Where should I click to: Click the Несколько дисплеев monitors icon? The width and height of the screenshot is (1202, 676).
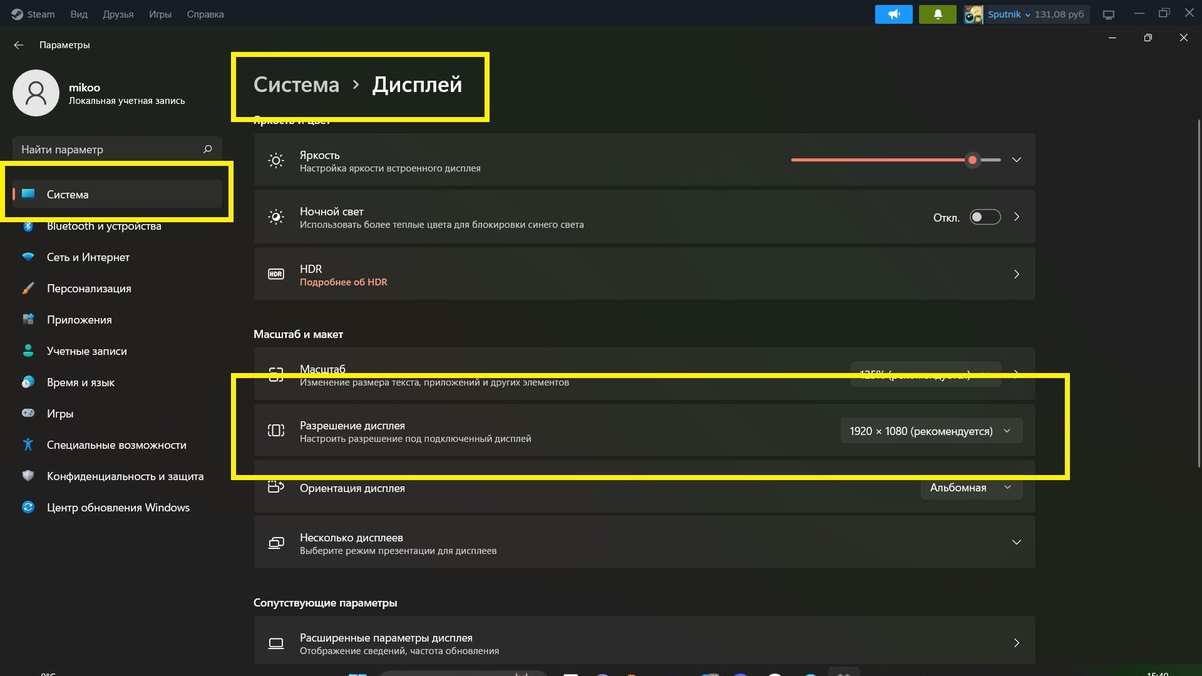276,543
